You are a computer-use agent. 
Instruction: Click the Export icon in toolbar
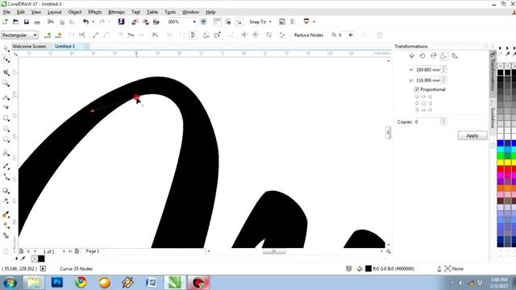click(x=145, y=22)
